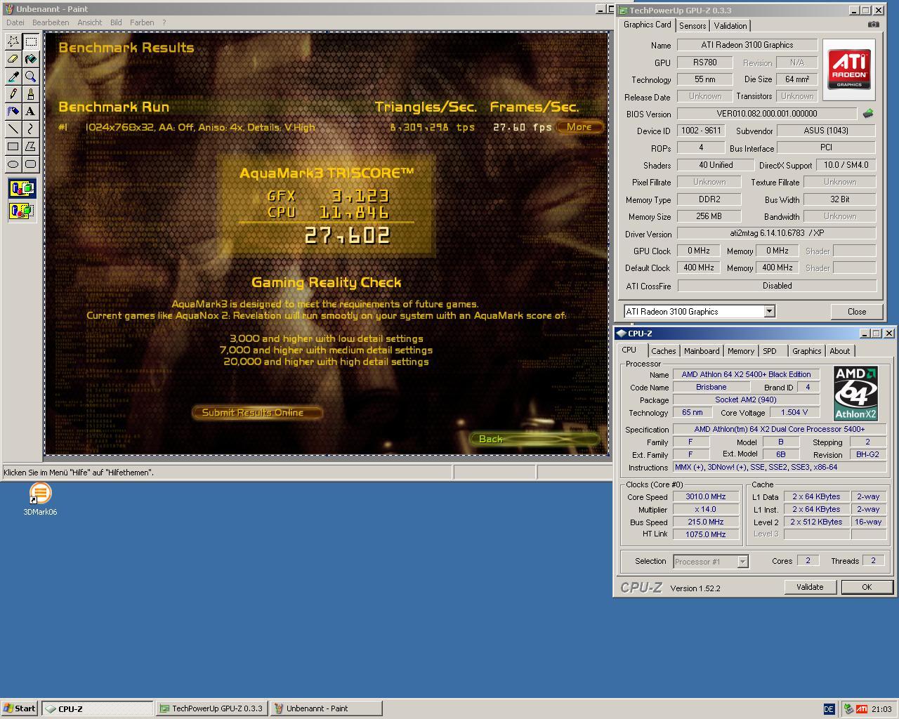Open the Graphics tab in CPU-Z
Viewport: 899px width, 719px height.
click(x=806, y=351)
